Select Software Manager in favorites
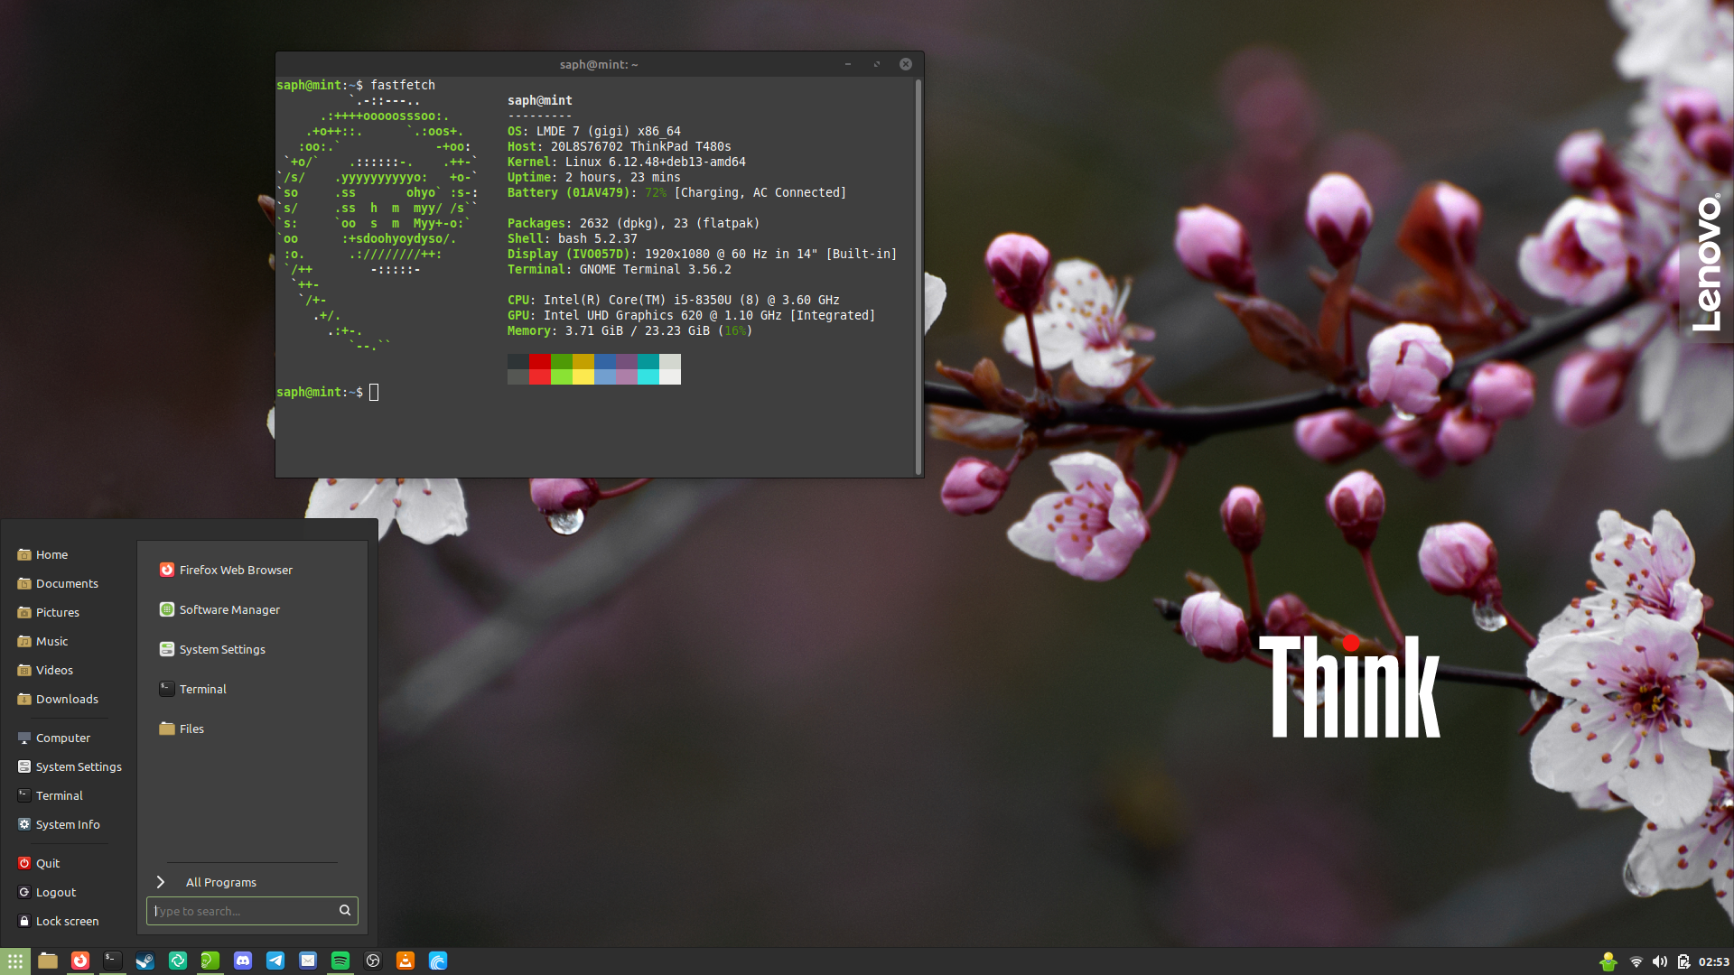 click(229, 609)
